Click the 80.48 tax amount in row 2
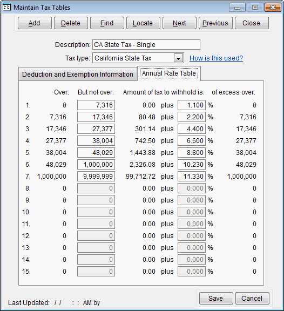Viewport: 284px width, 311px height. tap(147, 117)
